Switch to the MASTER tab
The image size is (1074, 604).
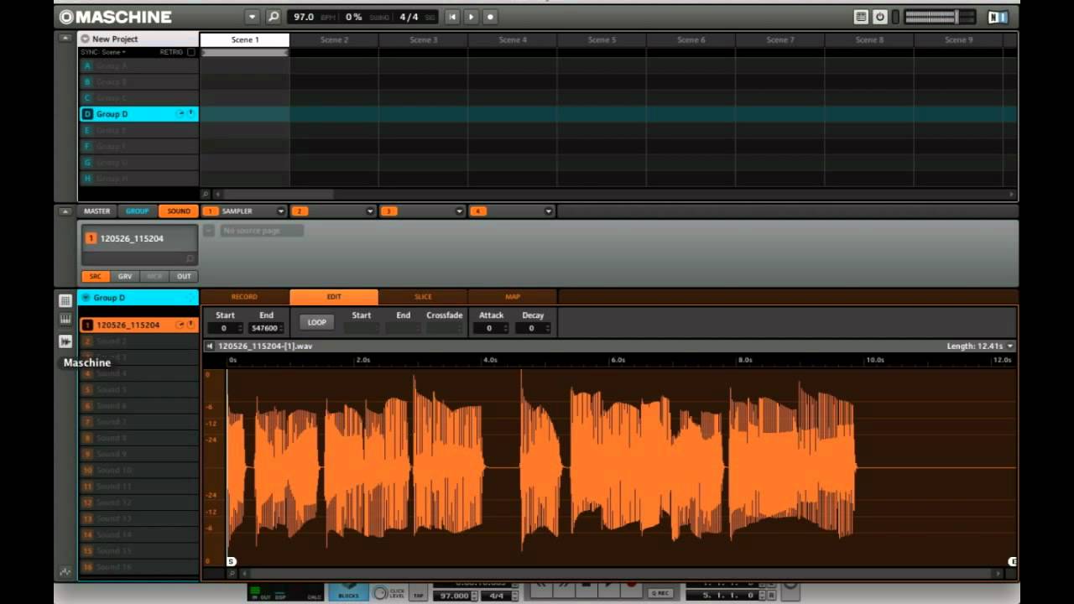(x=96, y=211)
